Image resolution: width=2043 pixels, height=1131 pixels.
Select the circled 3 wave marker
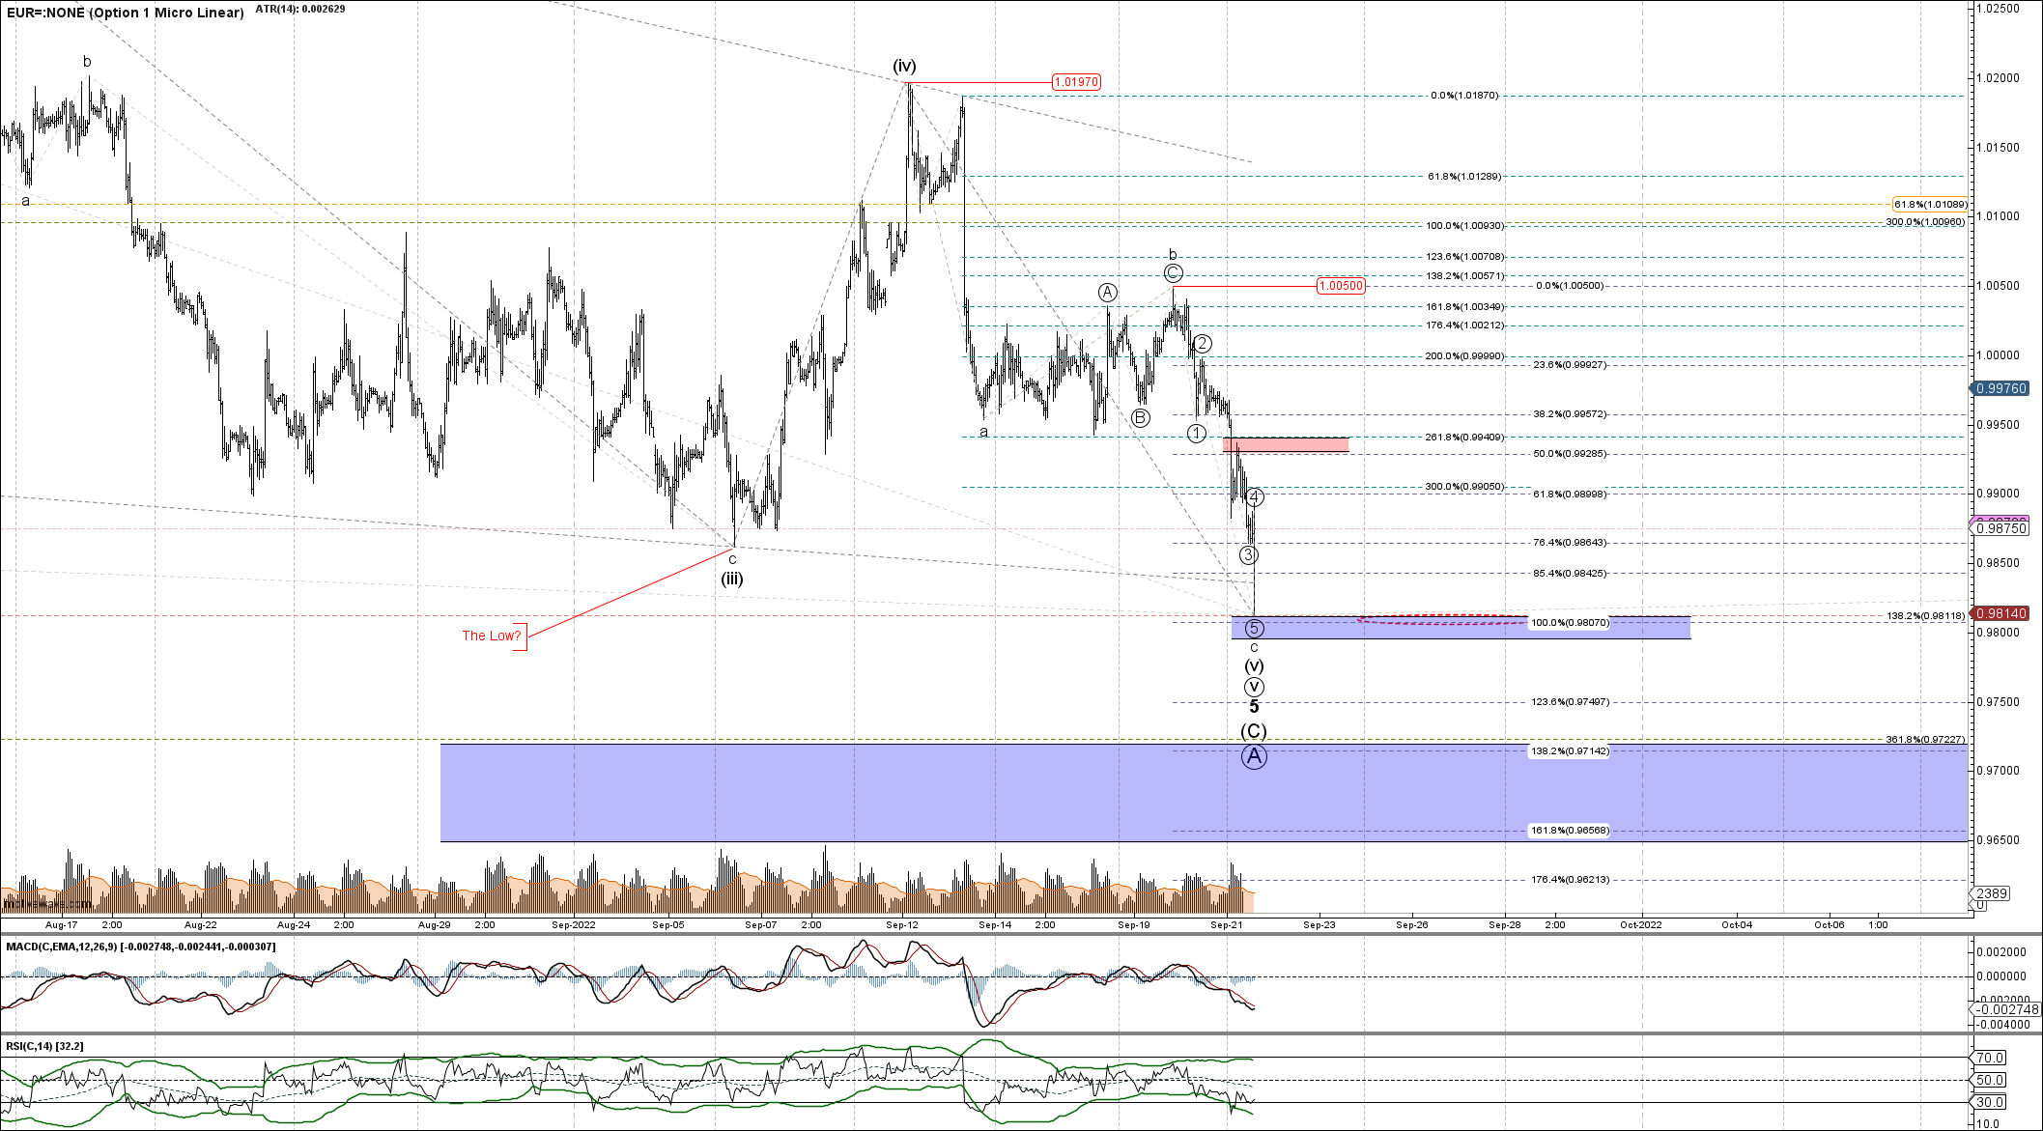tap(1248, 554)
